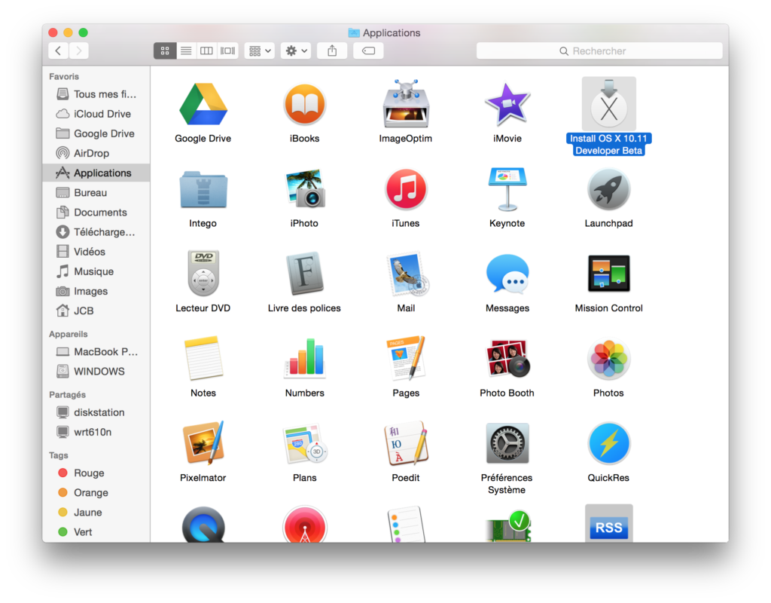
Task: Select the RSS app icon
Action: pyautogui.click(x=608, y=523)
